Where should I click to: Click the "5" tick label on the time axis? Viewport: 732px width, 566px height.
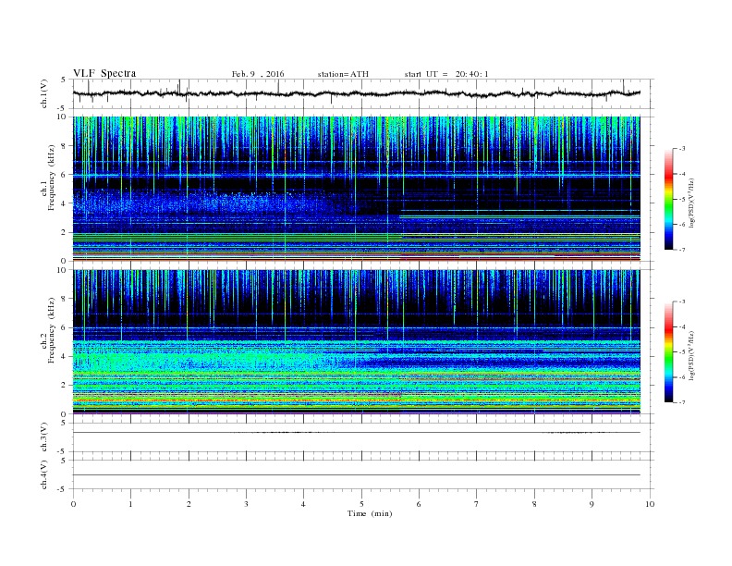click(361, 504)
